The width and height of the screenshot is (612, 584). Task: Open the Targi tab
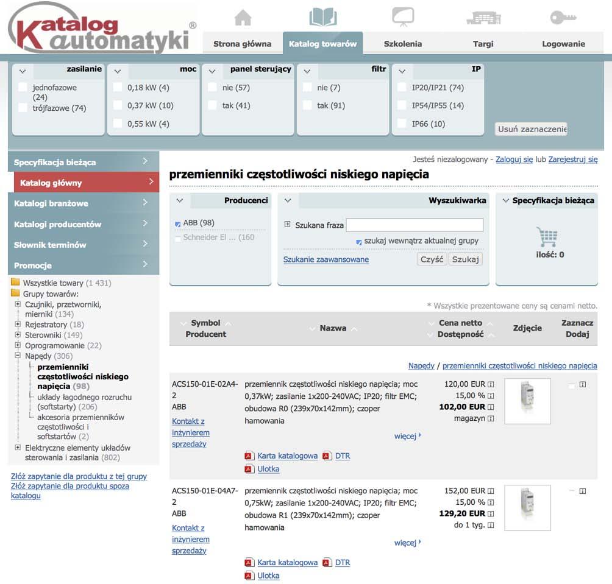(x=483, y=44)
